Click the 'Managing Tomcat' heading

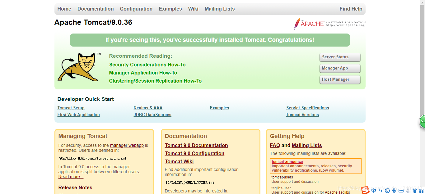pyautogui.click(x=83, y=136)
